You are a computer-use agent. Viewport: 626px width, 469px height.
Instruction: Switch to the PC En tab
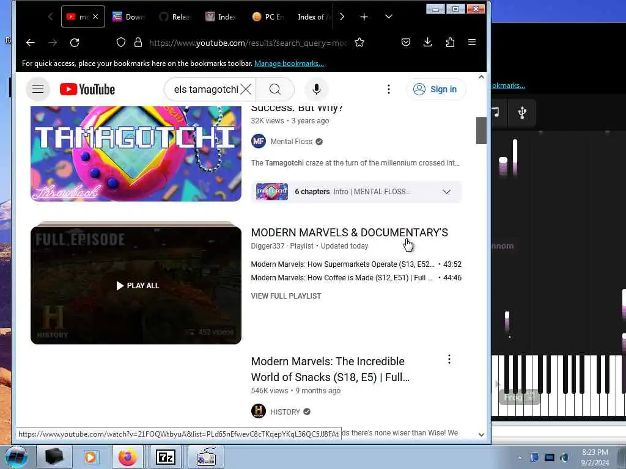(x=269, y=16)
